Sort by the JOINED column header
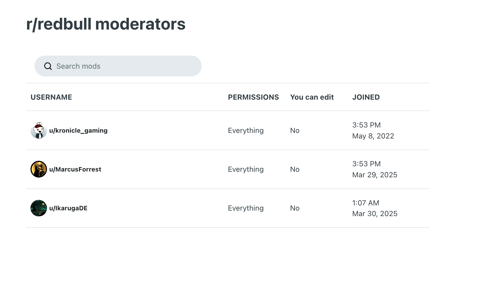The width and height of the screenshot is (480, 303). click(366, 97)
